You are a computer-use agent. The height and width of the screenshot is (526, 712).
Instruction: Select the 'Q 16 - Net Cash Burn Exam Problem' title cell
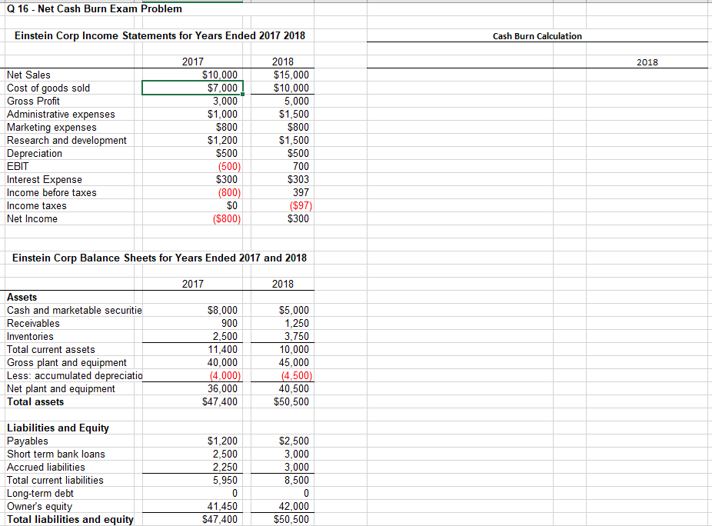pyautogui.click(x=95, y=9)
